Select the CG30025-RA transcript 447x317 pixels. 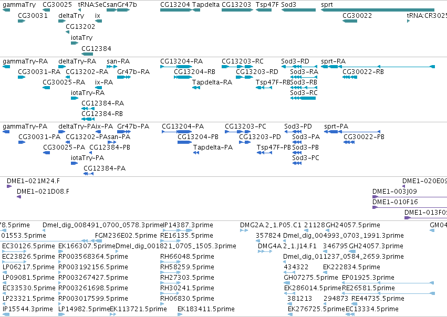(x=46, y=88)
